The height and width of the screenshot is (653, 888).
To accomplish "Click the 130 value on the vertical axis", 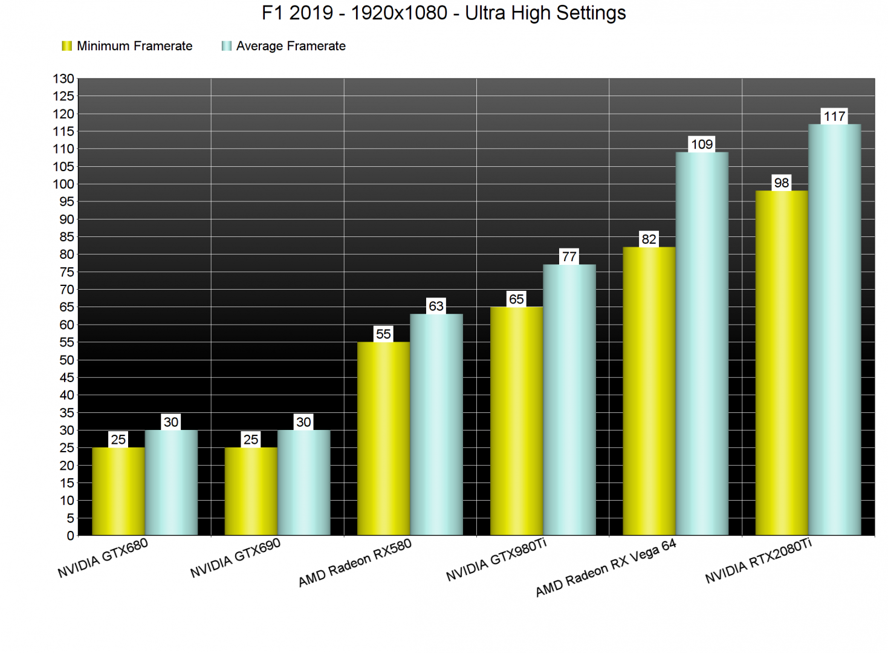I will tap(63, 79).
